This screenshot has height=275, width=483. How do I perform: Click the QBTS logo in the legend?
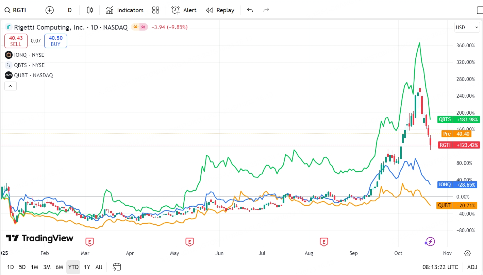(x=9, y=65)
